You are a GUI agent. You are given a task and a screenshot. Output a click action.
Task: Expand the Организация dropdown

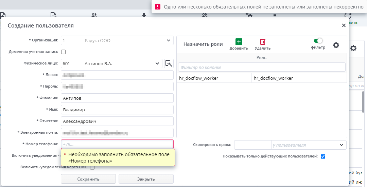[169, 41]
